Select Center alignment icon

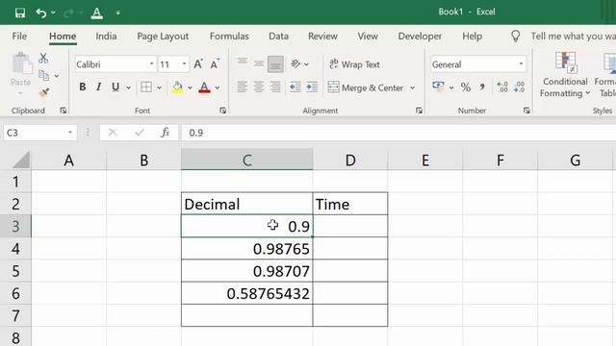point(259,86)
